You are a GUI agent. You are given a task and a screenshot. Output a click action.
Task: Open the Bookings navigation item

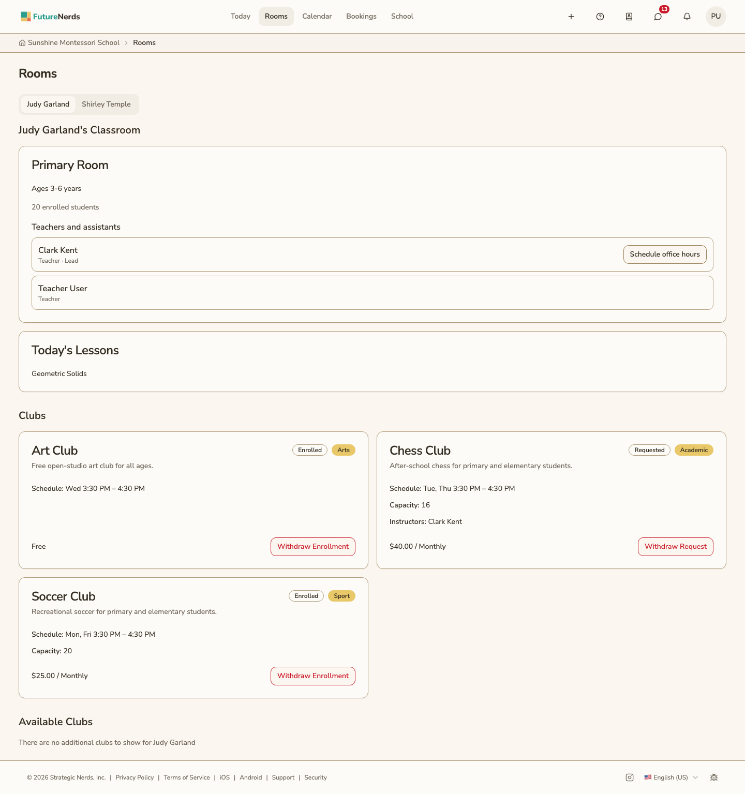point(361,17)
